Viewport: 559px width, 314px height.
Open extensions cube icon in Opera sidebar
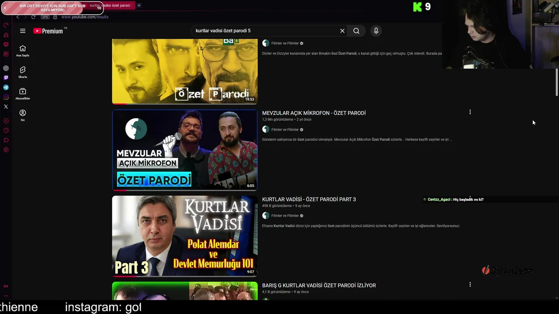click(6, 140)
